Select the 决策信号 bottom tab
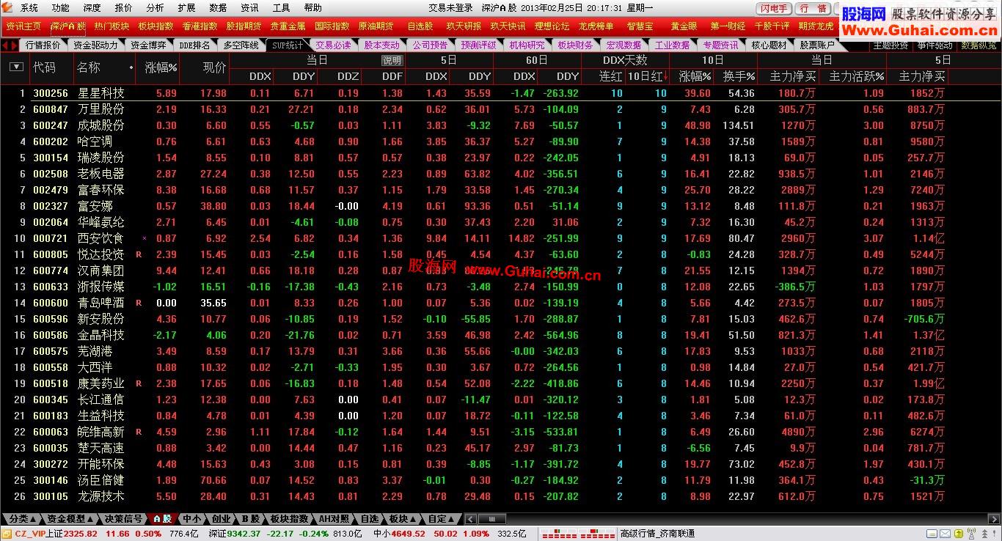Viewport: 1002px width, 541px height. (123, 519)
